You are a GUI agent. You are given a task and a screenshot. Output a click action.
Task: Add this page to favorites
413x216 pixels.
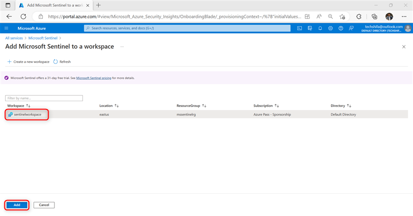(x=342, y=16)
